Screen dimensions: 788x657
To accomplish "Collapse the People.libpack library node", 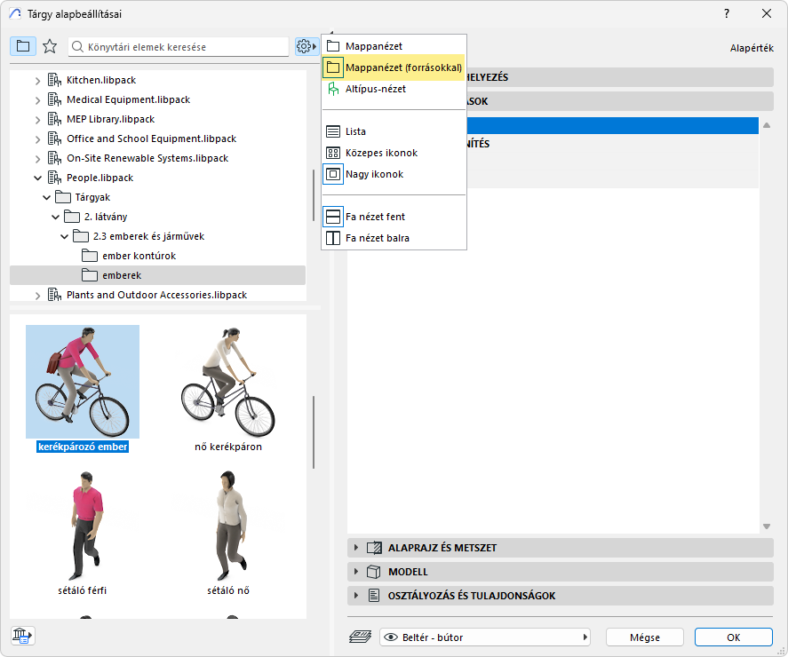I will pos(37,178).
